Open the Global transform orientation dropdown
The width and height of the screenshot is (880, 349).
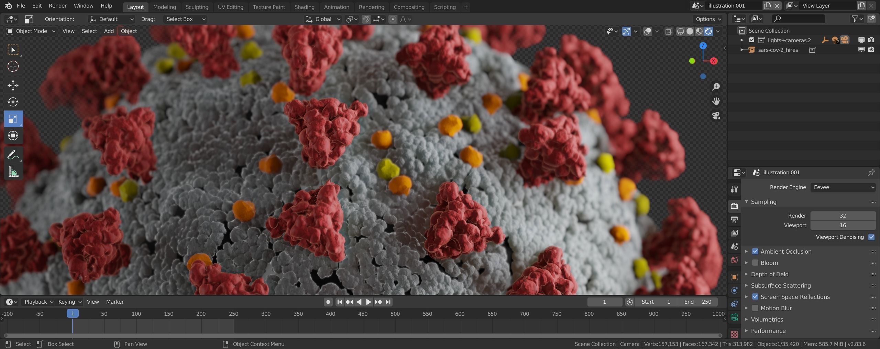pos(323,19)
